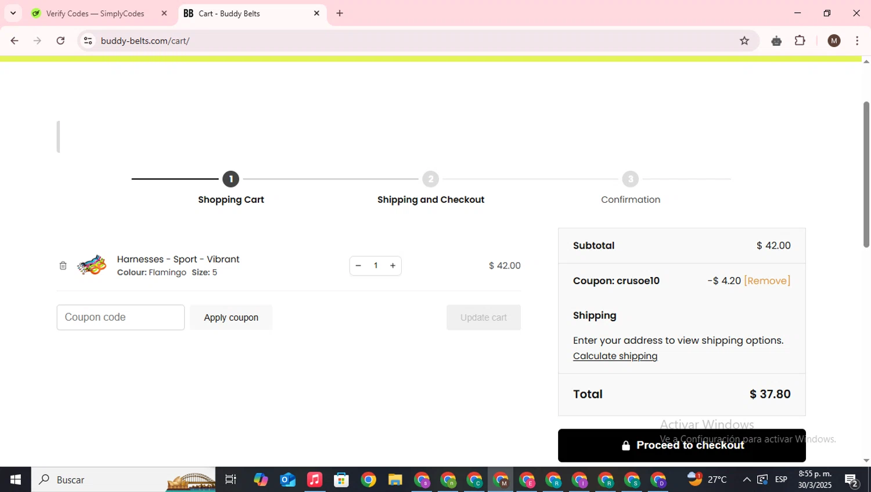Click into the Coupon code input field
Image resolution: width=871 pixels, height=492 pixels.
pos(121,317)
